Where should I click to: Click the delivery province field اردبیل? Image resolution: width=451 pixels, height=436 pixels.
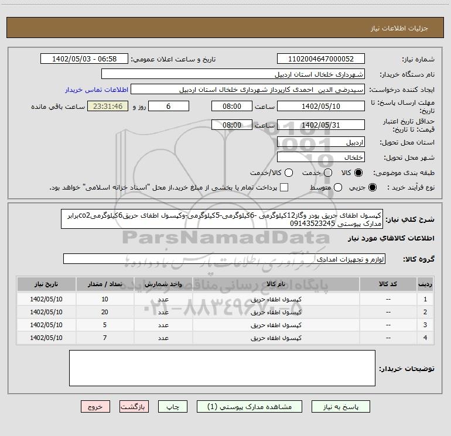point(321,142)
